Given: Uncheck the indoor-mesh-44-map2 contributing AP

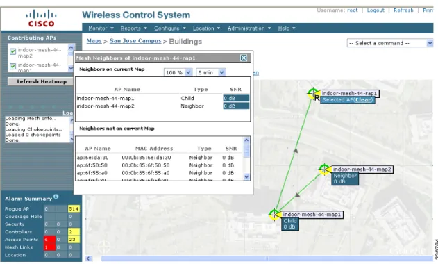Looking at the screenshot, I should [x=12, y=51].
